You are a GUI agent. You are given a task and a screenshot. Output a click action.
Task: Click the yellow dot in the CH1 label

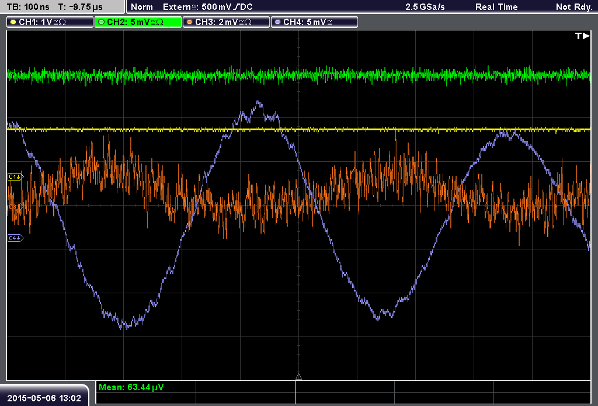click(13, 22)
